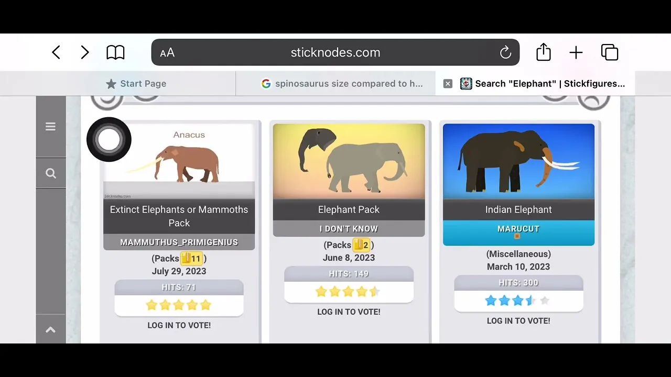Open the tab overview icon

610,52
